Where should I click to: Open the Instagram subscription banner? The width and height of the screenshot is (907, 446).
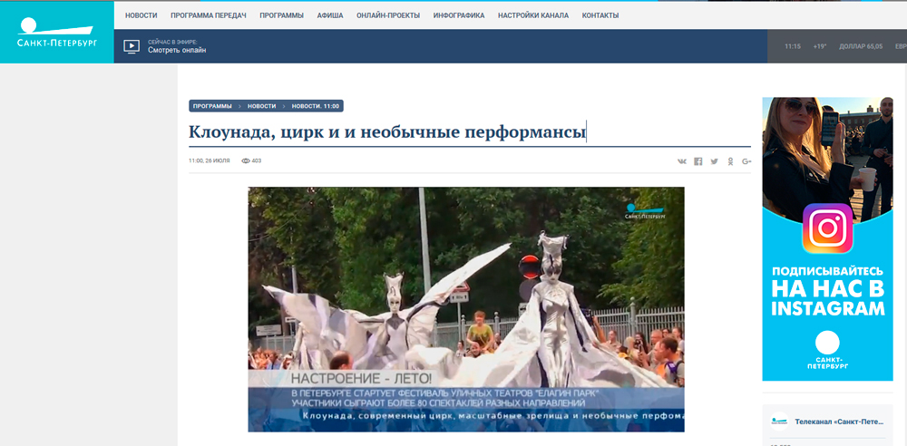point(827,238)
